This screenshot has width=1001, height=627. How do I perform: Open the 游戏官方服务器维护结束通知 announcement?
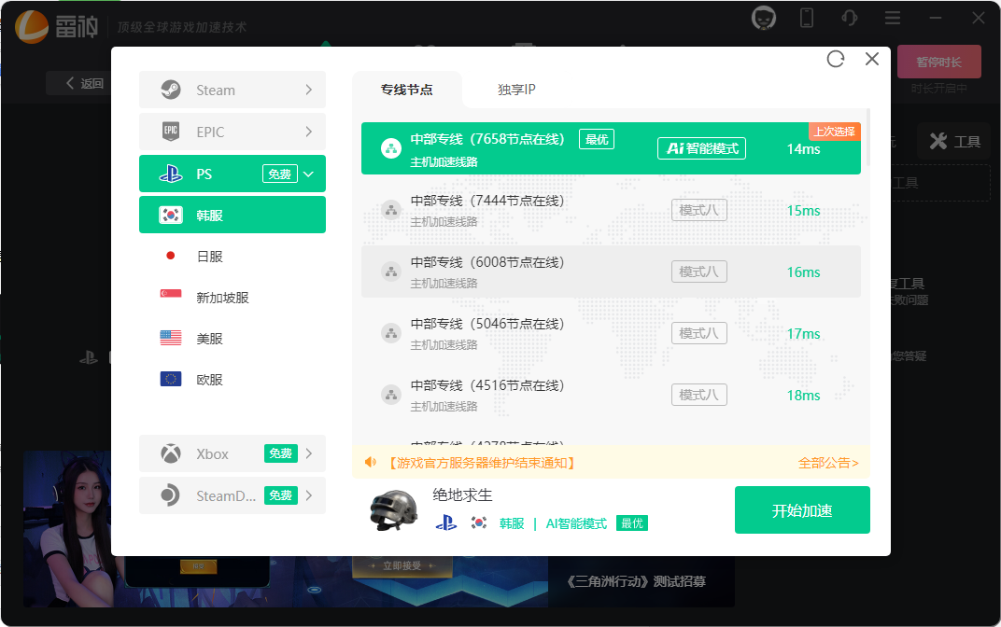(x=481, y=463)
